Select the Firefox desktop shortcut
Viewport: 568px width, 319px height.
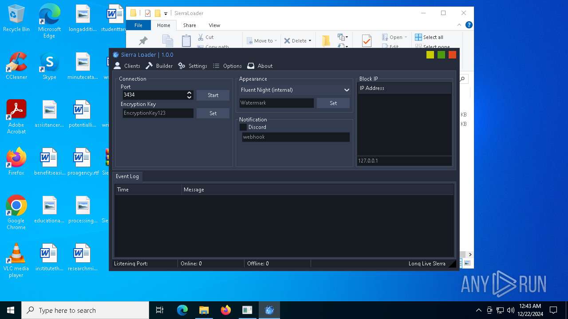(16, 162)
